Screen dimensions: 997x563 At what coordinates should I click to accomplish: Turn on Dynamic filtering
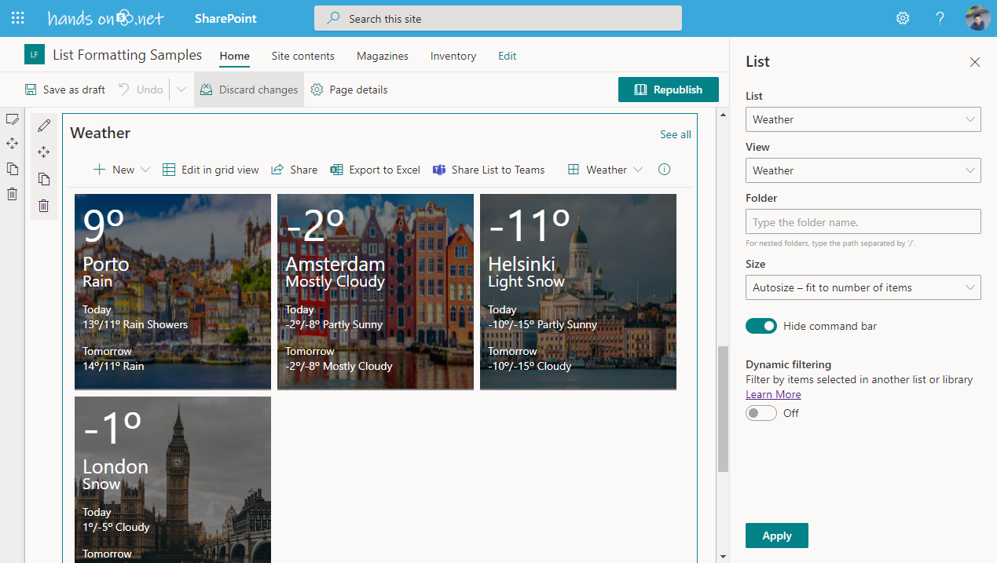761,412
